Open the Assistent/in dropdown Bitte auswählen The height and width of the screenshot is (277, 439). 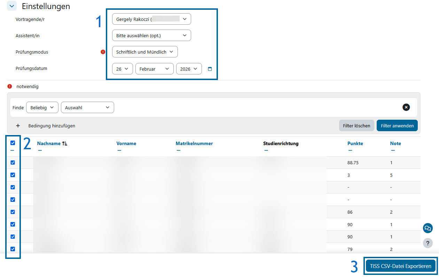pyautogui.click(x=151, y=35)
